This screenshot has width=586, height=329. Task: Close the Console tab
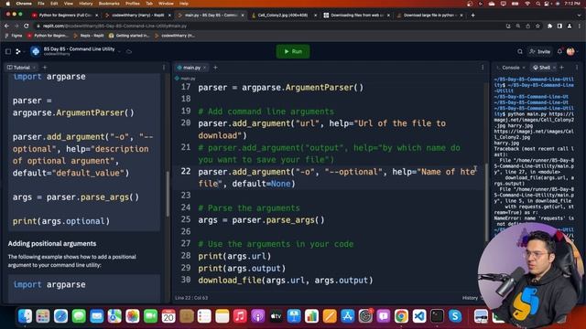[x=524, y=68]
